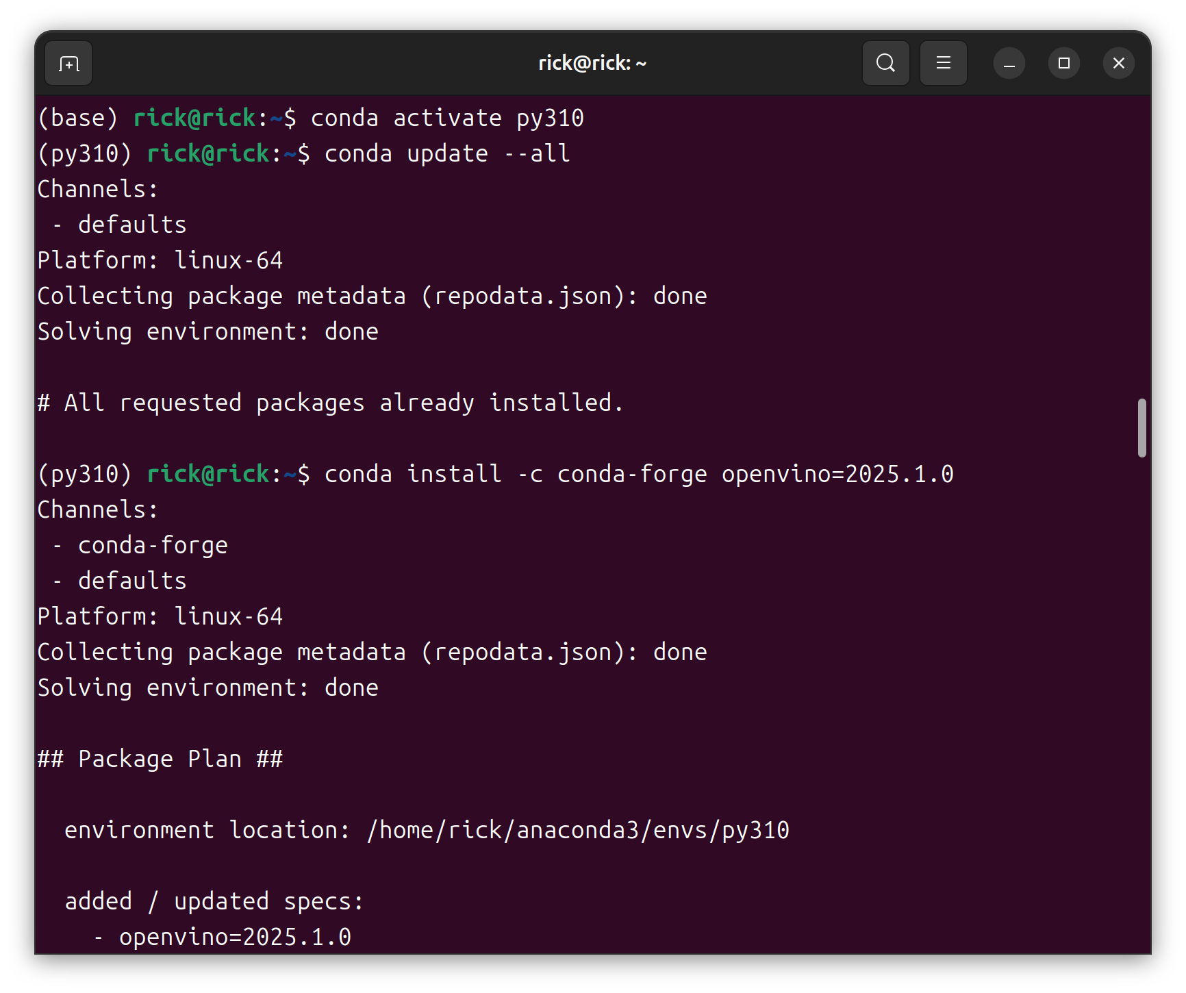Viewport: 1186px width, 993px height.
Task: Open the hamburger main menu
Action: coord(943,63)
